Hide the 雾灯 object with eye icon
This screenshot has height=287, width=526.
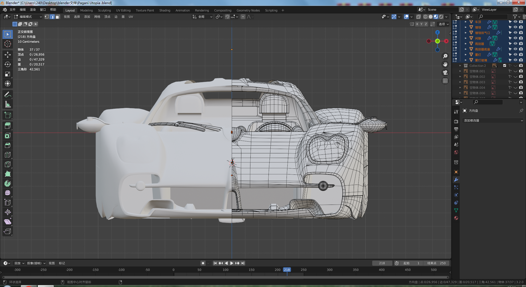(515, 55)
